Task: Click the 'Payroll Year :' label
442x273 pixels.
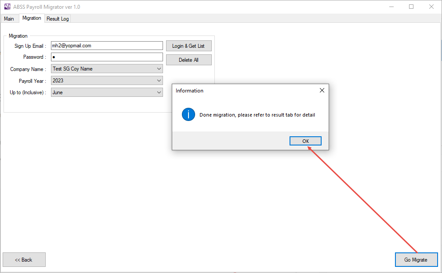Action: pyautogui.click(x=33, y=81)
